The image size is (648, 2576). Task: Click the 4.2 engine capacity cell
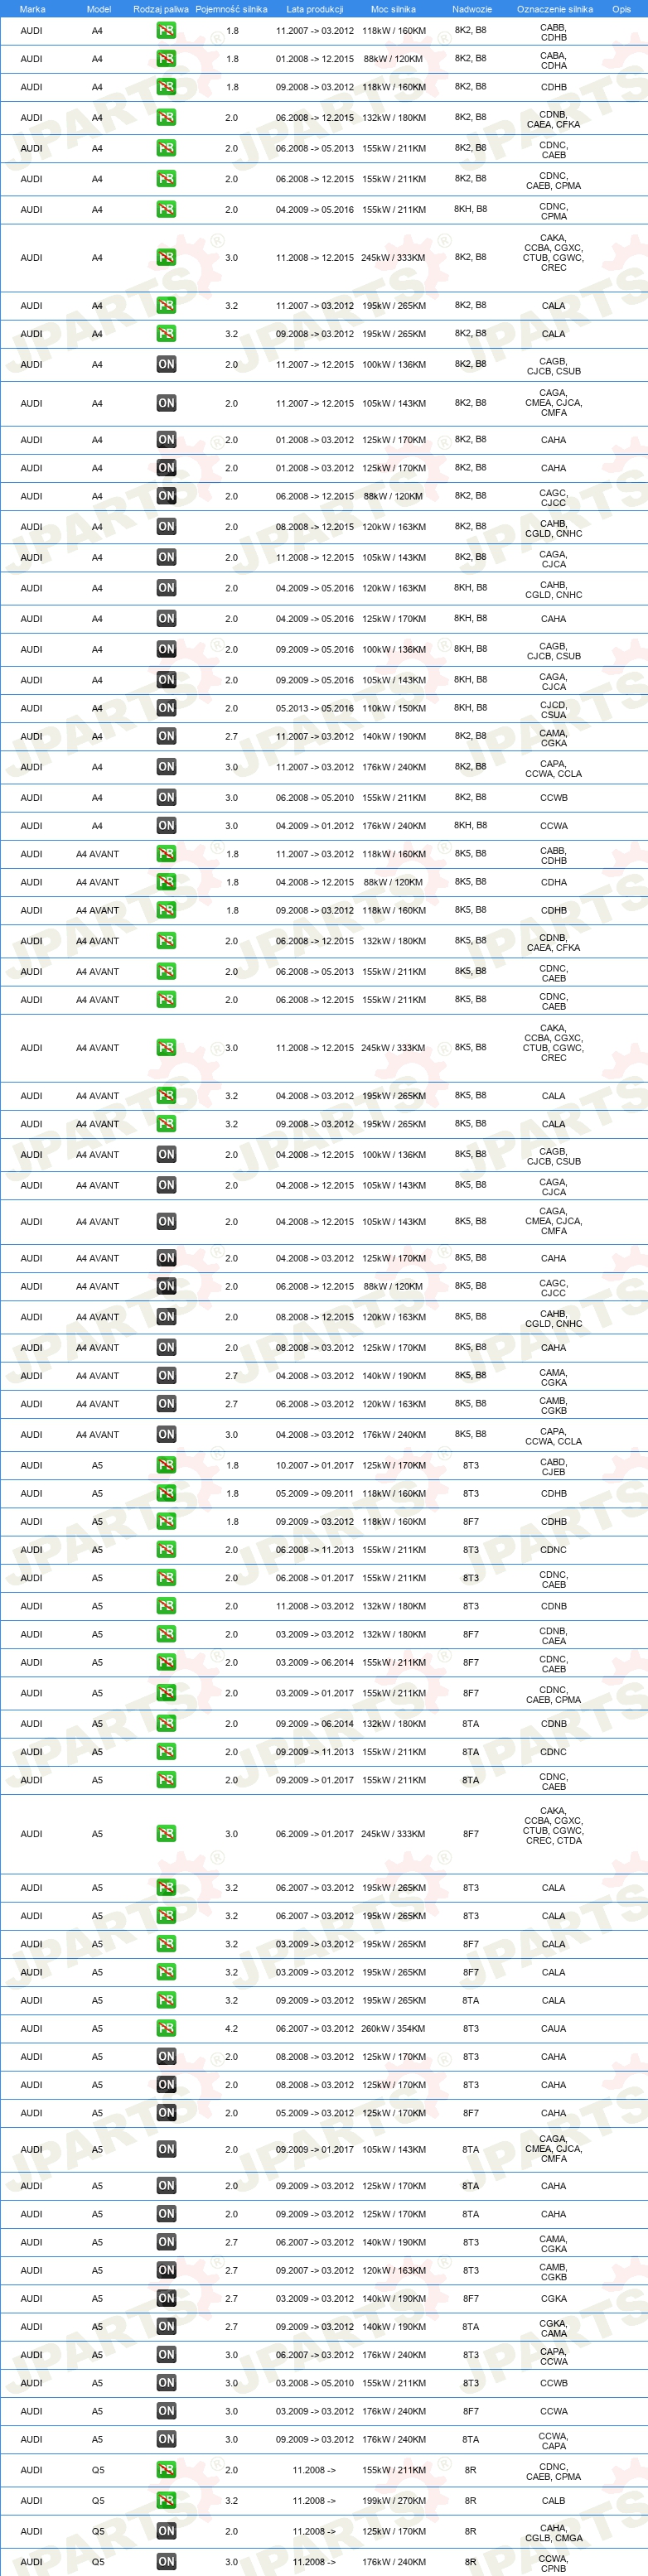(x=231, y=2028)
